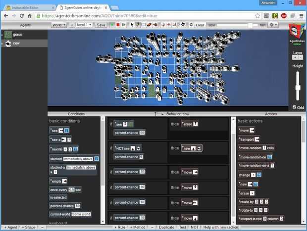Add a layer with Layer plus button
The height and width of the screenshot is (231, 307).
coord(295,57)
